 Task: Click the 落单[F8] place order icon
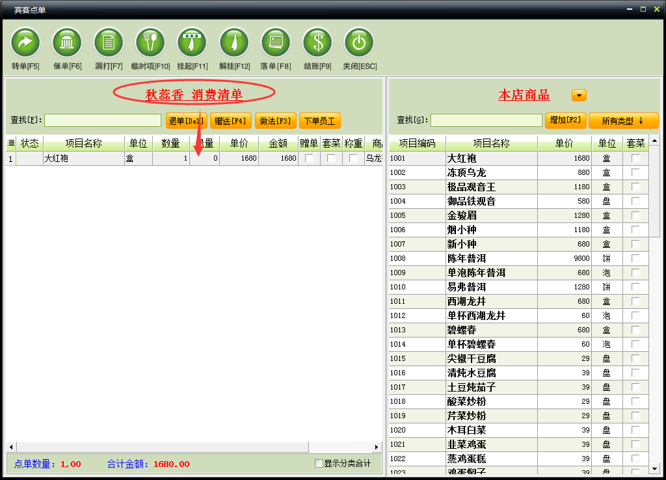(x=276, y=42)
